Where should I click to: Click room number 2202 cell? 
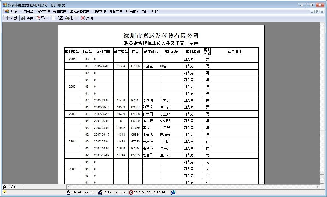[72, 87]
